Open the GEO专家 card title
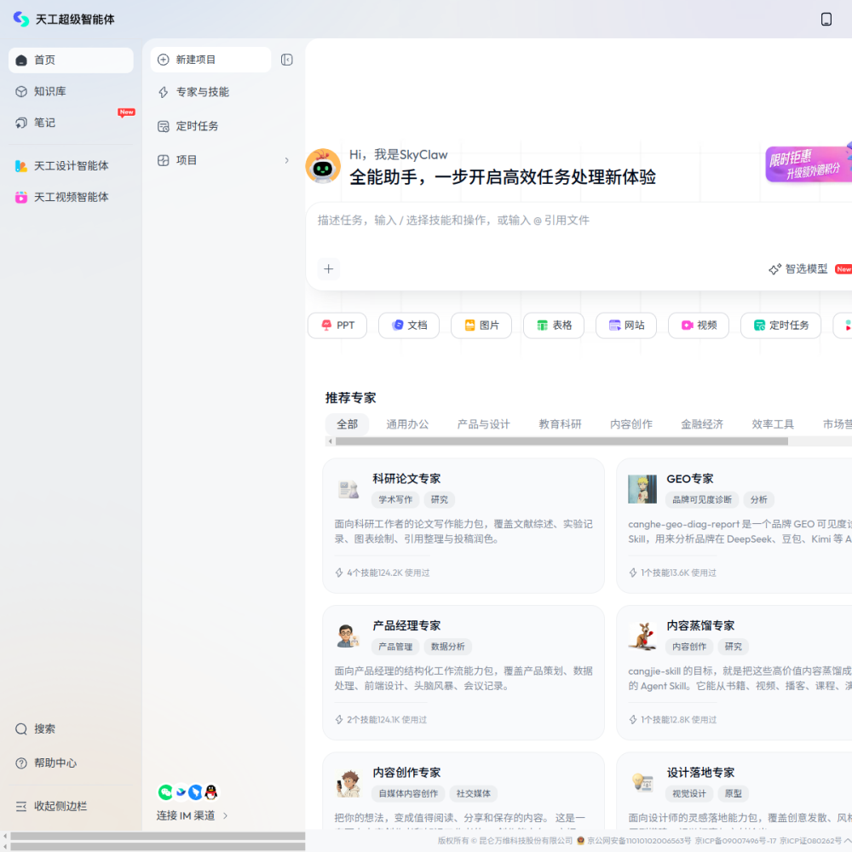 click(x=690, y=479)
